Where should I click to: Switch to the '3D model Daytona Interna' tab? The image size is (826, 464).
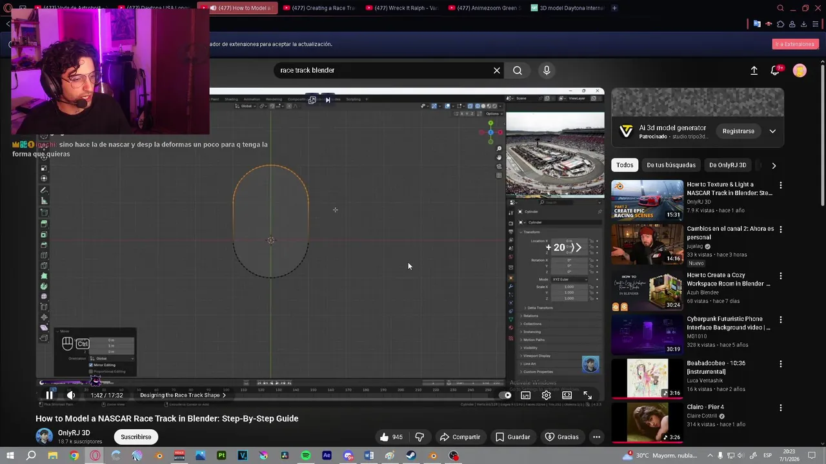coord(567,8)
